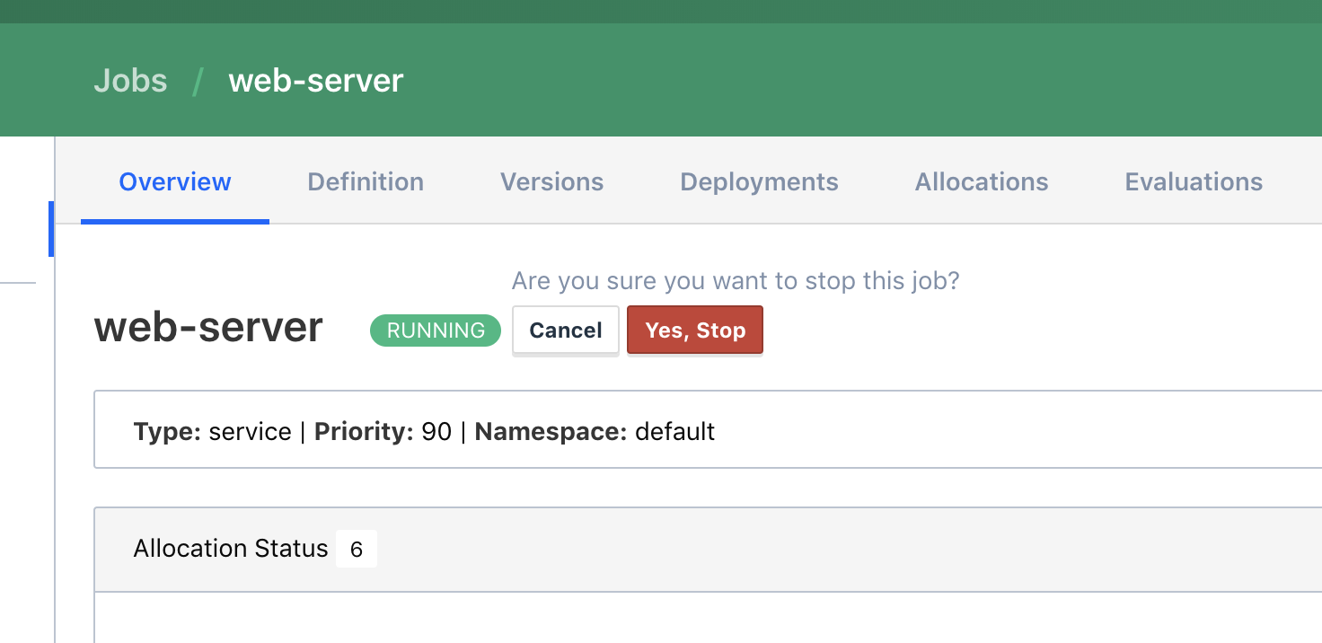Open the Definition tab
Screen dimensions: 1322x643
(x=366, y=182)
